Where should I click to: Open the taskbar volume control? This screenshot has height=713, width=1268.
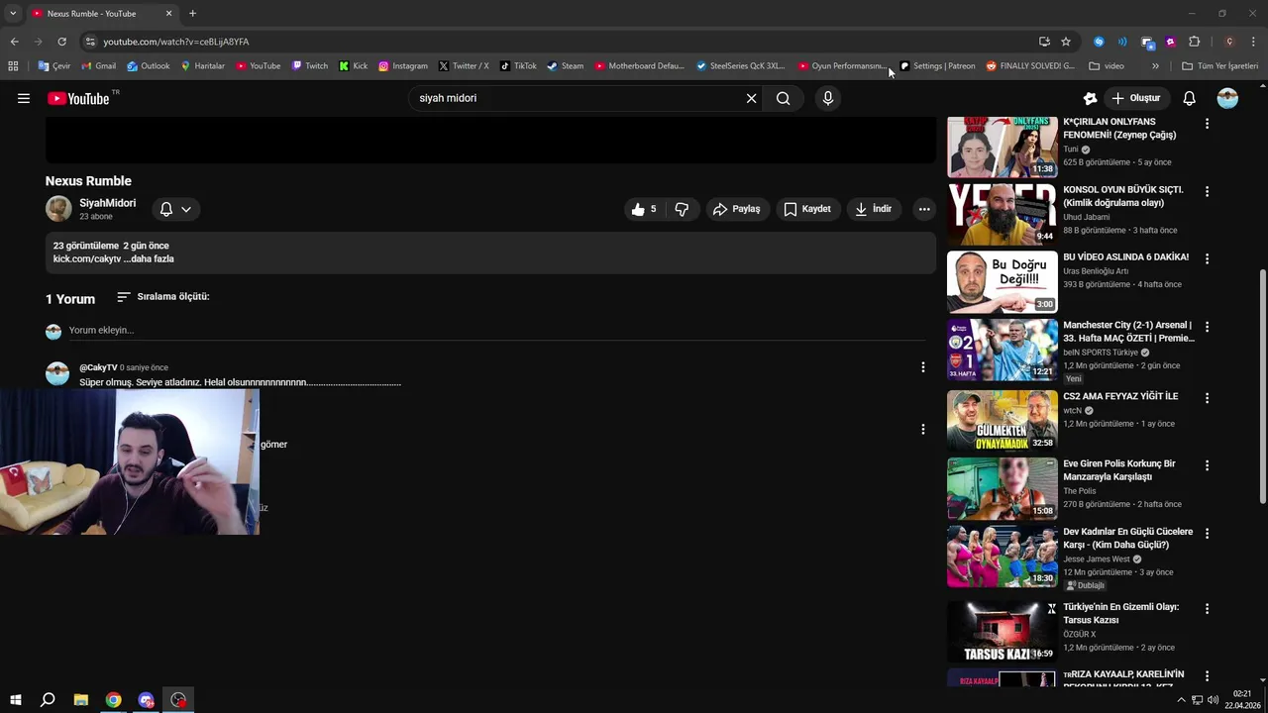(1214, 700)
